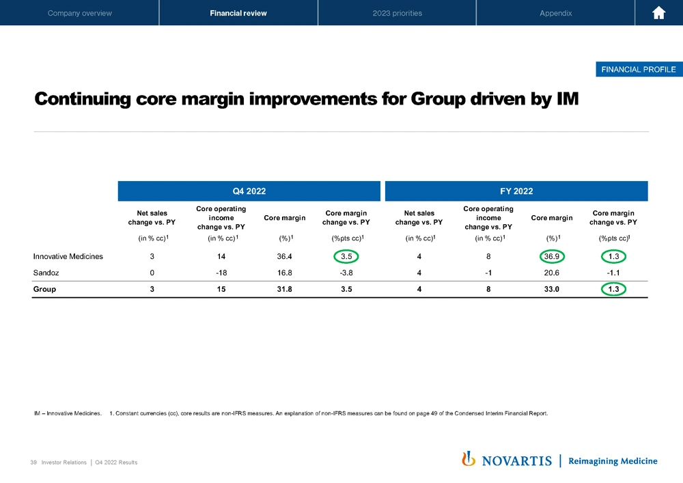Select the Sandoz row label
The image size is (683, 483).
point(47,273)
